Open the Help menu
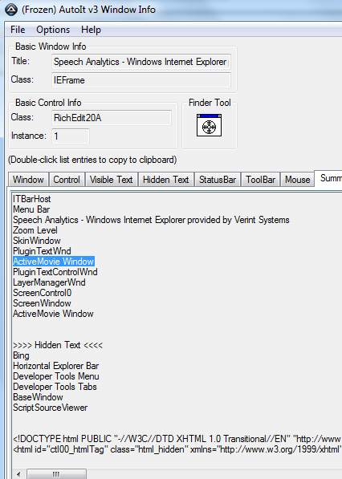Viewport: 342px width, 479px height. (91, 30)
